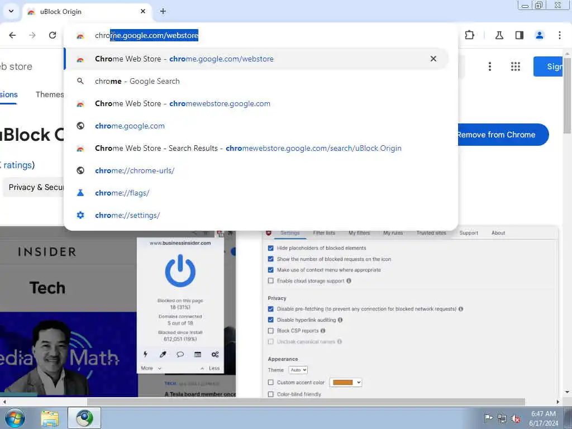This screenshot has width=572, height=429.
Task: Switch to Support tab in screenshot
Action: pos(469,233)
